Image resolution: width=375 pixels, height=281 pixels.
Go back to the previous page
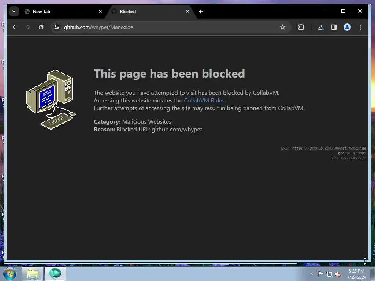[15, 27]
